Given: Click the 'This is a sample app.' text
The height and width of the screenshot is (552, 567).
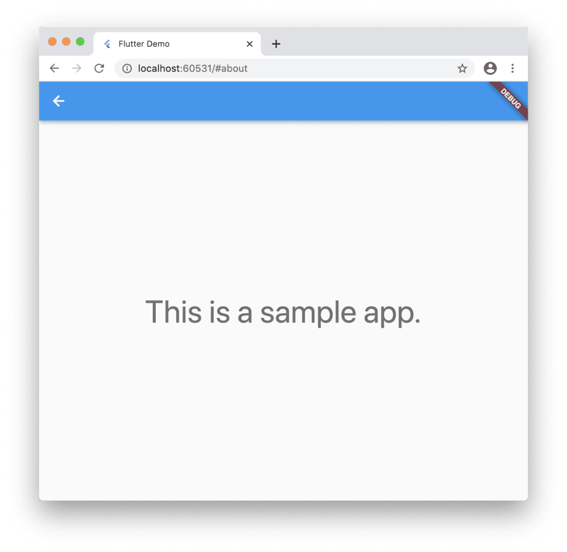Looking at the screenshot, I should [x=283, y=312].
